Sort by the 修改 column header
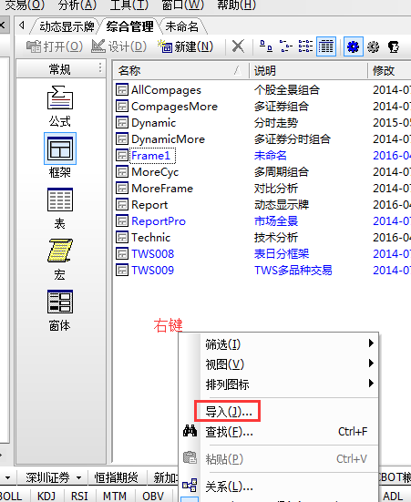The width and height of the screenshot is (411, 502). 389,70
